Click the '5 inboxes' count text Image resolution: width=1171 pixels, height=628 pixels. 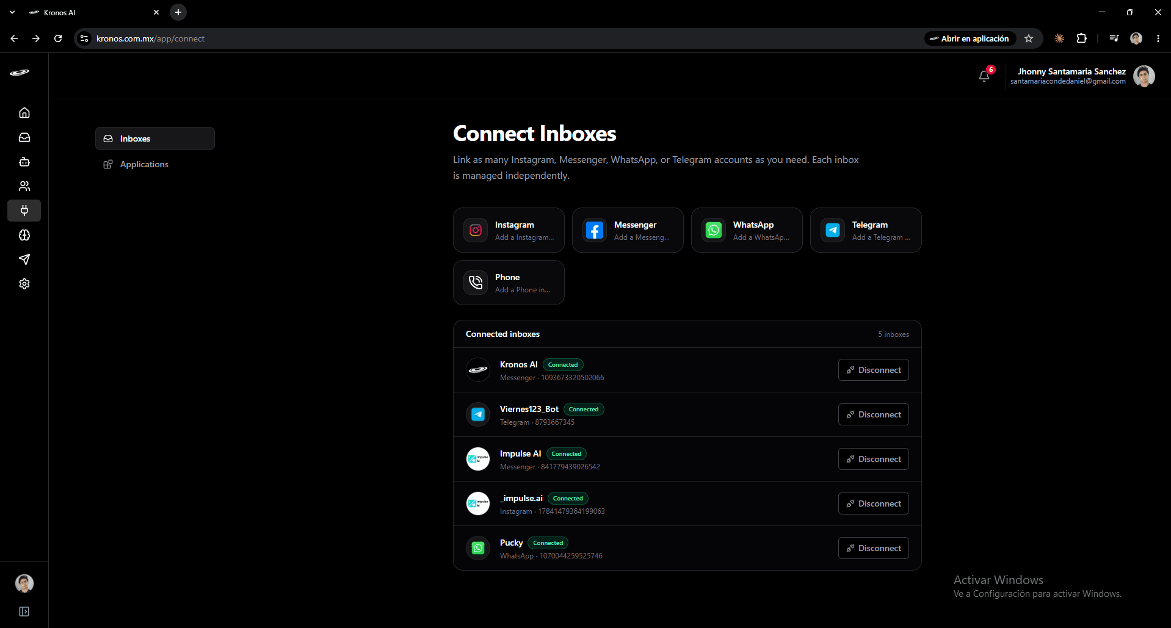coord(893,334)
